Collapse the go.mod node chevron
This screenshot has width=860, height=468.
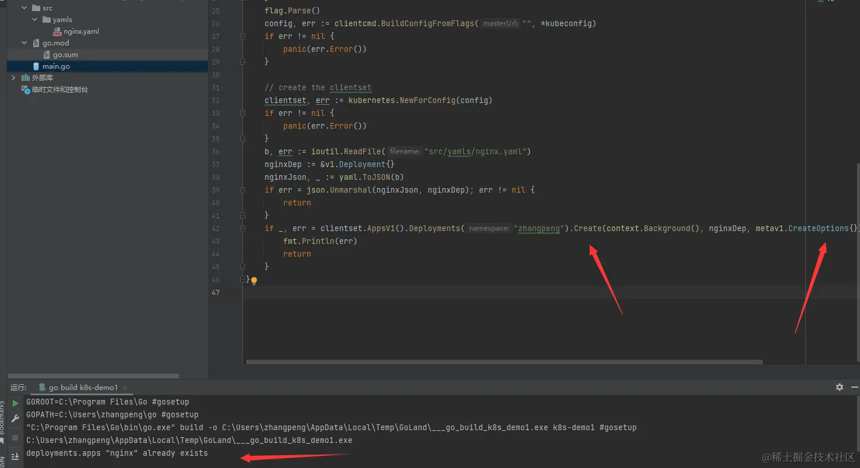point(24,43)
